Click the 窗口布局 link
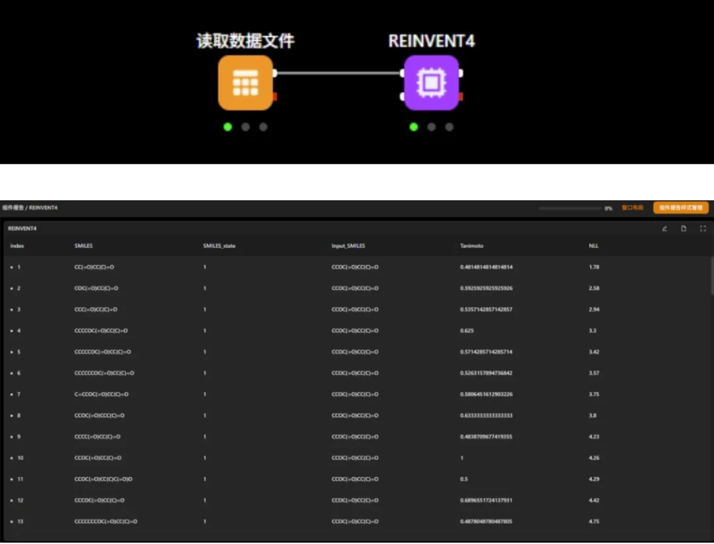 (632, 207)
